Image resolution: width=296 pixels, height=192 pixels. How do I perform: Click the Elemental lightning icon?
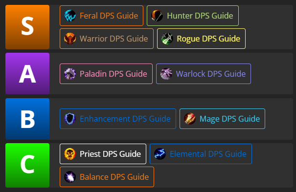point(160,154)
